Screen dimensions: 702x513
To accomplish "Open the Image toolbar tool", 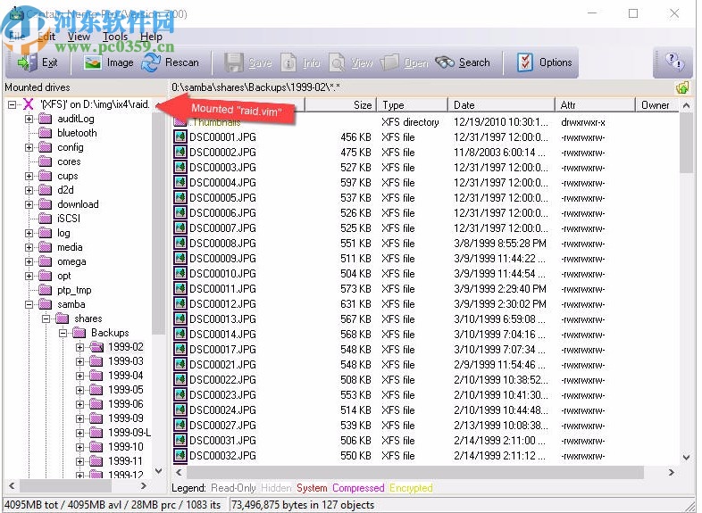I will point(108,62).
